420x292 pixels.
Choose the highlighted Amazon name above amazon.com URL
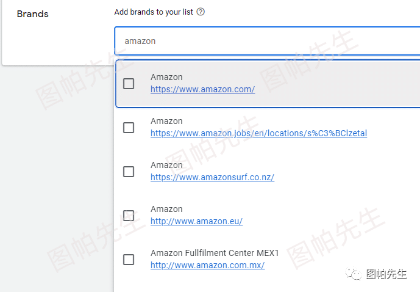[x=166, y=77]
